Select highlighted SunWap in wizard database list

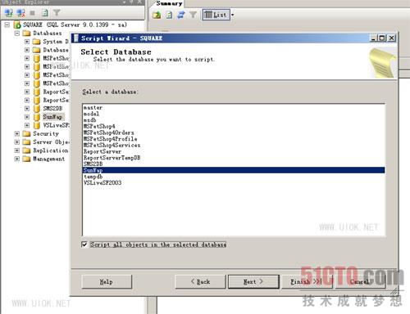click(x=234, y=170)
